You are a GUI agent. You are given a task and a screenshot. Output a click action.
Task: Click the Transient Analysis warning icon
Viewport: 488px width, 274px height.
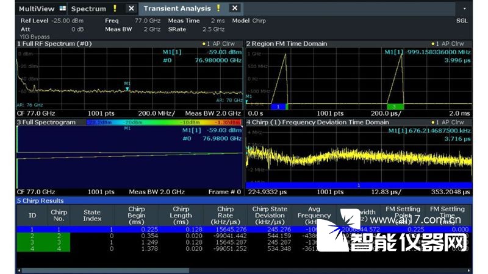218,9
